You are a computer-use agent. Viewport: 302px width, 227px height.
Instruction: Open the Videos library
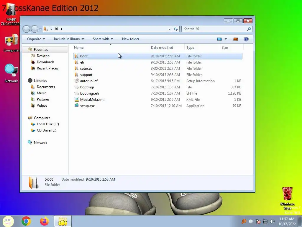(42, 106)
